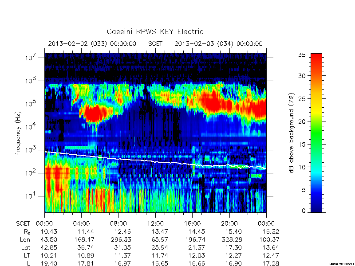Click the Lon value '296.33'
Image resolution: width=355 pixels, height=266 pixels.
(x=121, y=239)
